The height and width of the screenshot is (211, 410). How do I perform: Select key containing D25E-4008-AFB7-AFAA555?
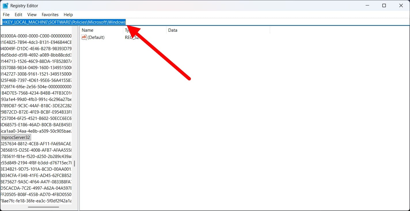pos(36,150)
